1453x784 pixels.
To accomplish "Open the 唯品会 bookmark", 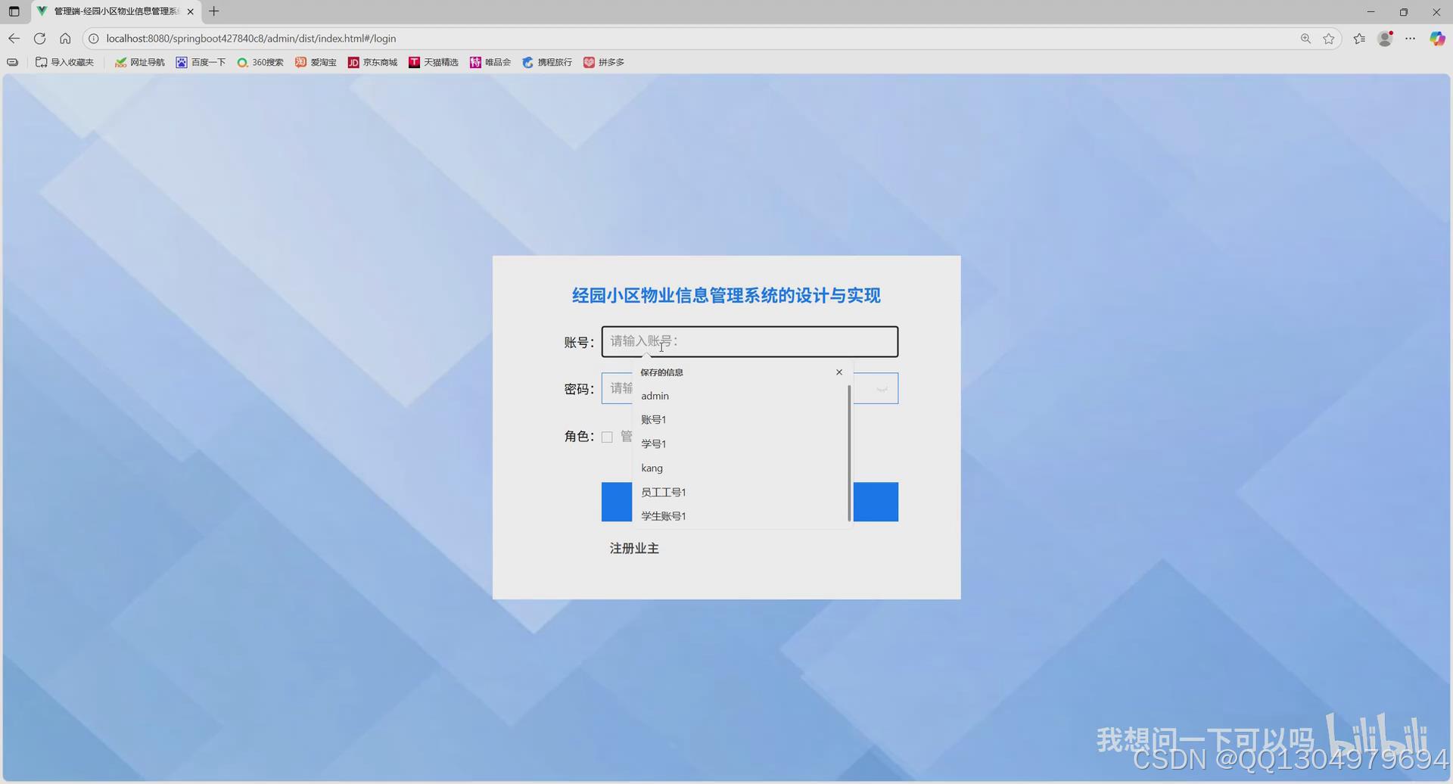I will [x=490, y=63].
